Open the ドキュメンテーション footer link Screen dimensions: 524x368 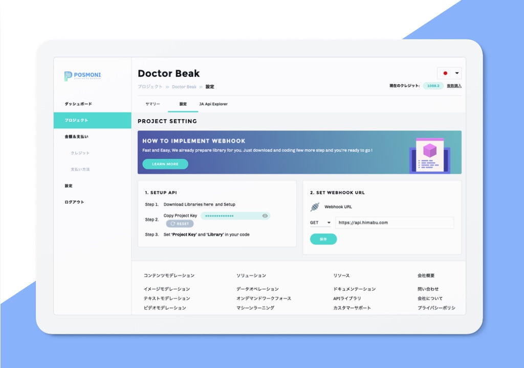[354, 289]
